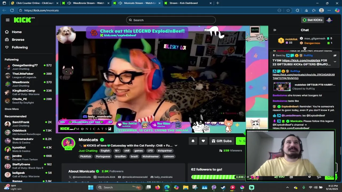Open lady_monicats Discord link
Image resolution: width=342 pixels, height=192 pixels.
click(161, 177)
